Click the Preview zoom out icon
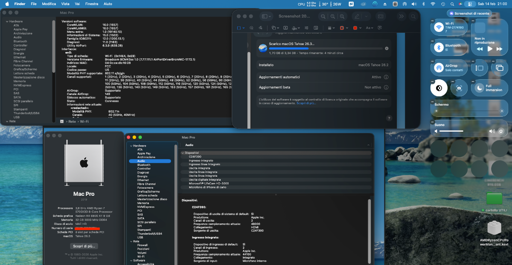512x265 pixels. click(323, 16)
